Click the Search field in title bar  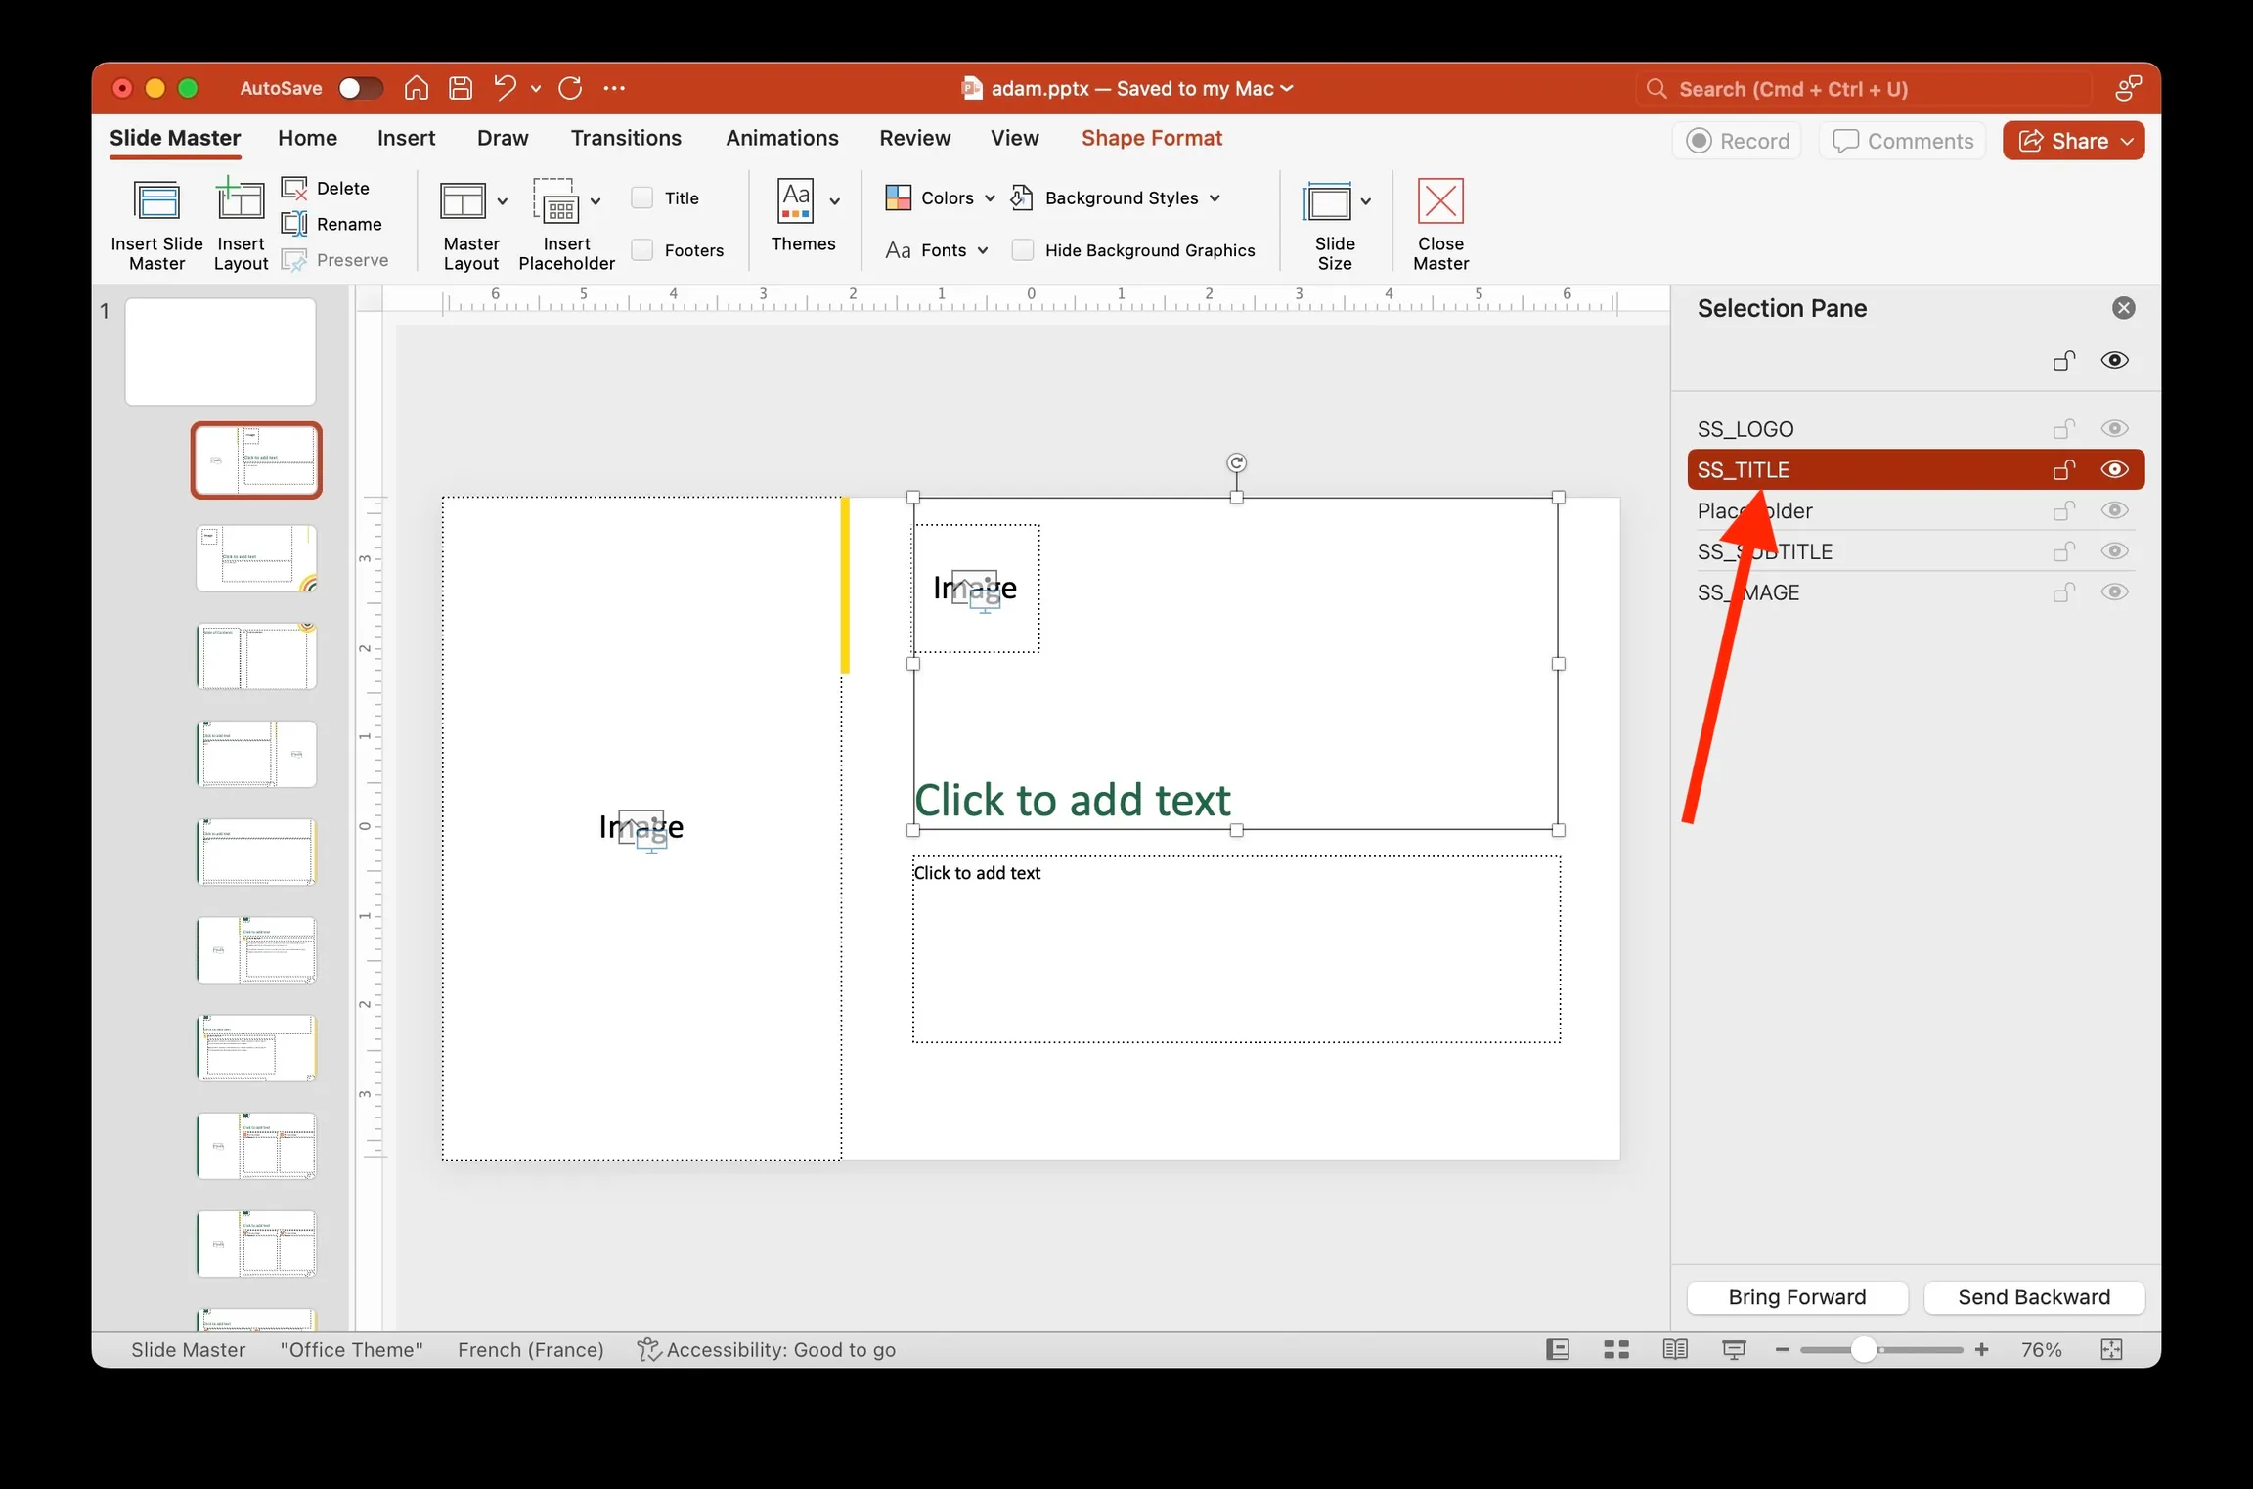tap(1863, 89)
